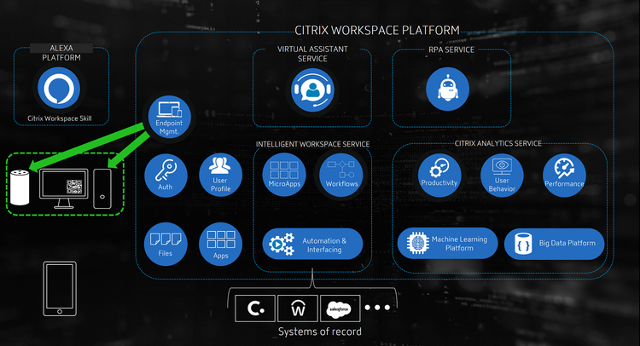
Task: Click the tablet device outline
Action: coord(60,289)
